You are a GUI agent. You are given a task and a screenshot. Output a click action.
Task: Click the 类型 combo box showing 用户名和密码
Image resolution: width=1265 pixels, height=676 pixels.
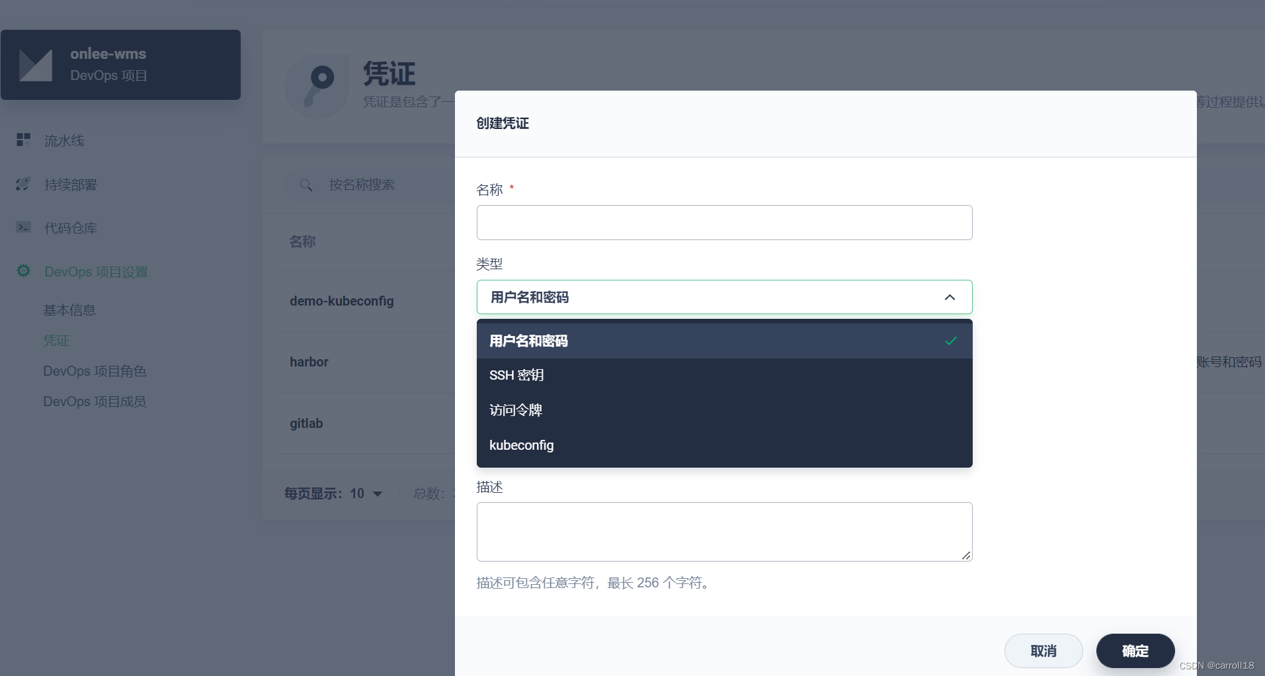(724, 297)
